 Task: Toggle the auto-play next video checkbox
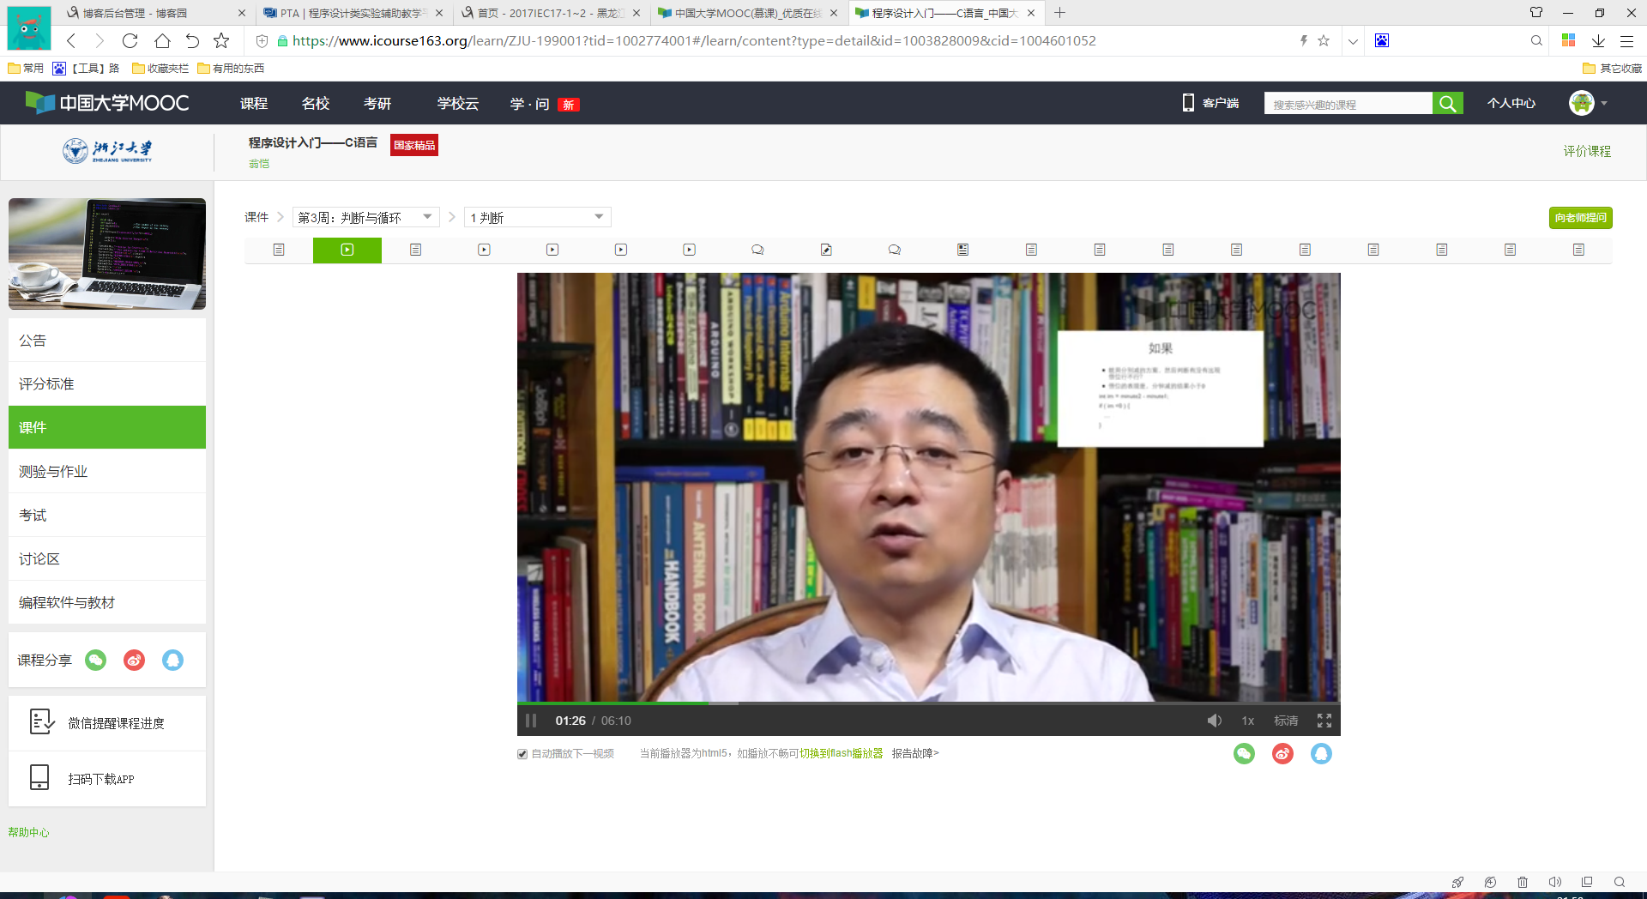(x=522, y=754)
